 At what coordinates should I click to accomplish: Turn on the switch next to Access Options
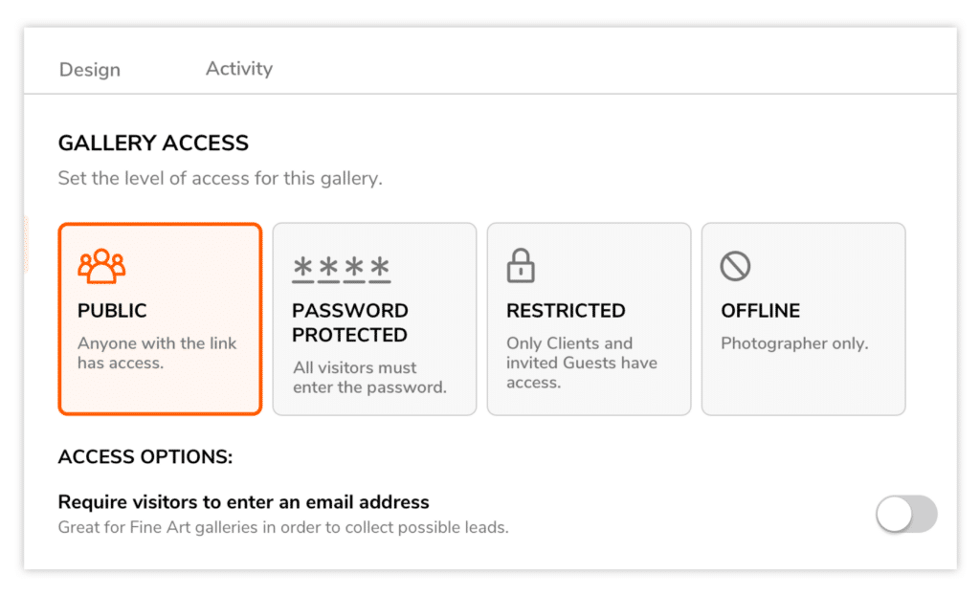pyautogui.click(x=906, y=515)
